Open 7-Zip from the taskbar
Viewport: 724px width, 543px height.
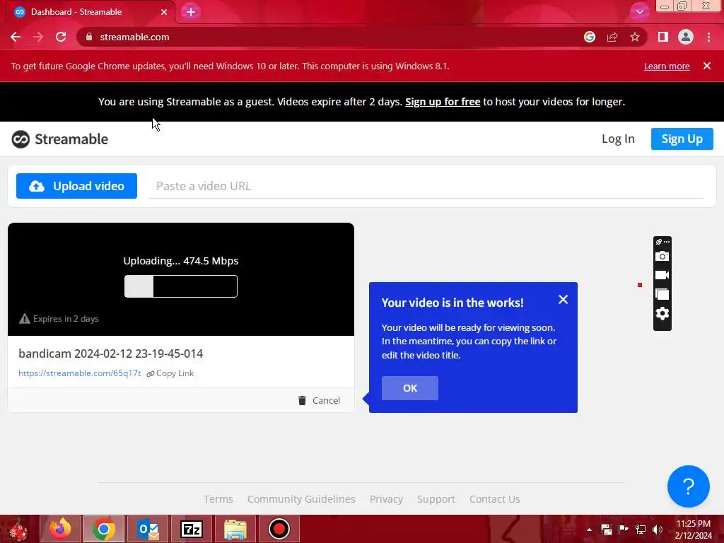[192, 529]
